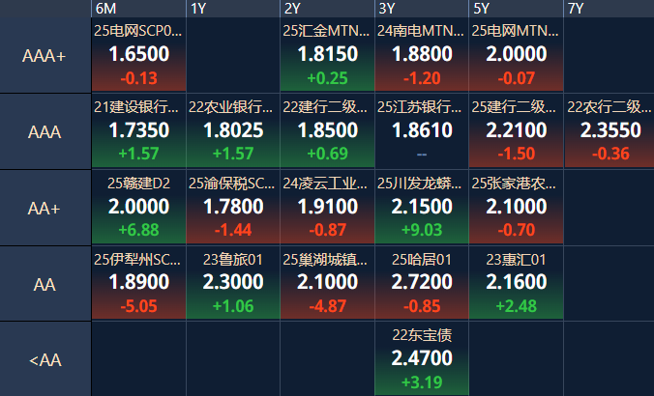
Task: Open the 23鲁旅01 cell at 2.3000
Action: click(x=232, y=282)
